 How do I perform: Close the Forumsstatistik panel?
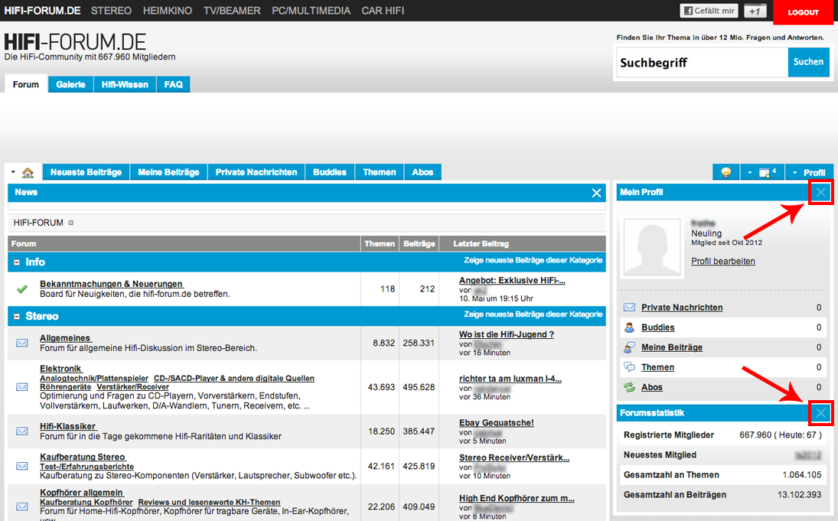pyautogui.click(x=820, y=413)
